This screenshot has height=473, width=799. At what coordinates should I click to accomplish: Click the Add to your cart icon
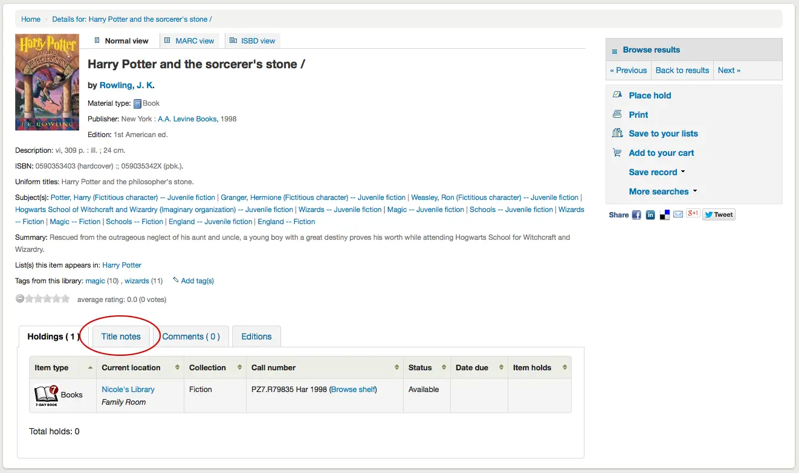[617, 153]
